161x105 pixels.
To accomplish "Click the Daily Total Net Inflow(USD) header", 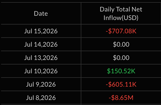I will [121, 14].
